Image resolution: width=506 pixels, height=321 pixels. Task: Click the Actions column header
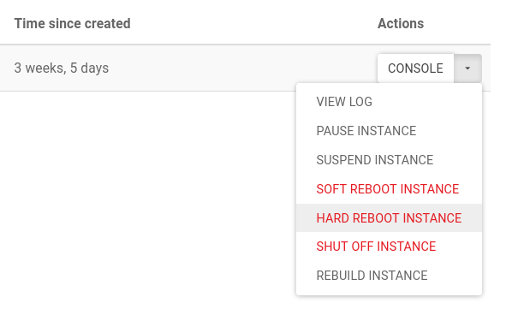[401, 24]
